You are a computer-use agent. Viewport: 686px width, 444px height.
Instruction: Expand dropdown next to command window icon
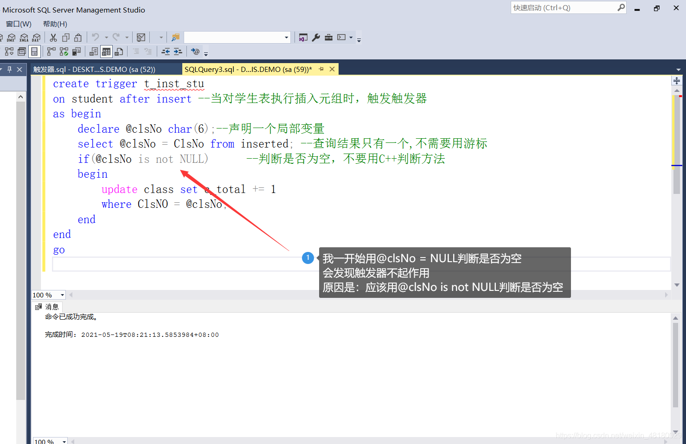351,38
